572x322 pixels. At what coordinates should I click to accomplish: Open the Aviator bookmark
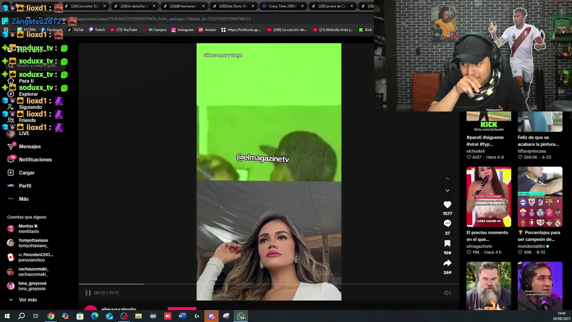click(x=207, y=30)
